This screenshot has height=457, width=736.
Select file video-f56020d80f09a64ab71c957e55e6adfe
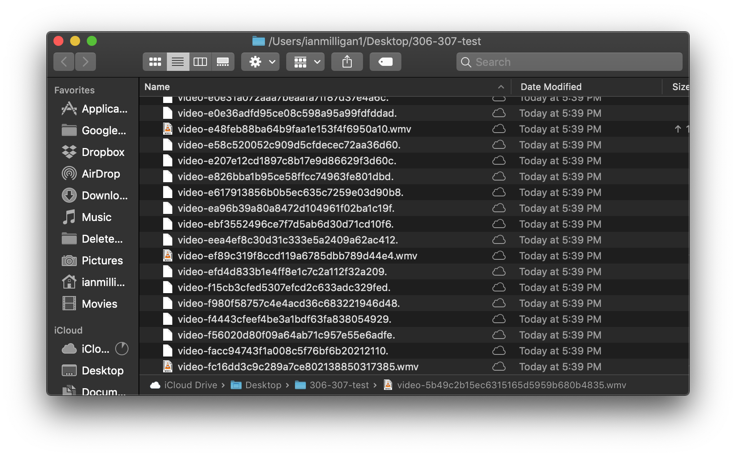tap(414, 335)
